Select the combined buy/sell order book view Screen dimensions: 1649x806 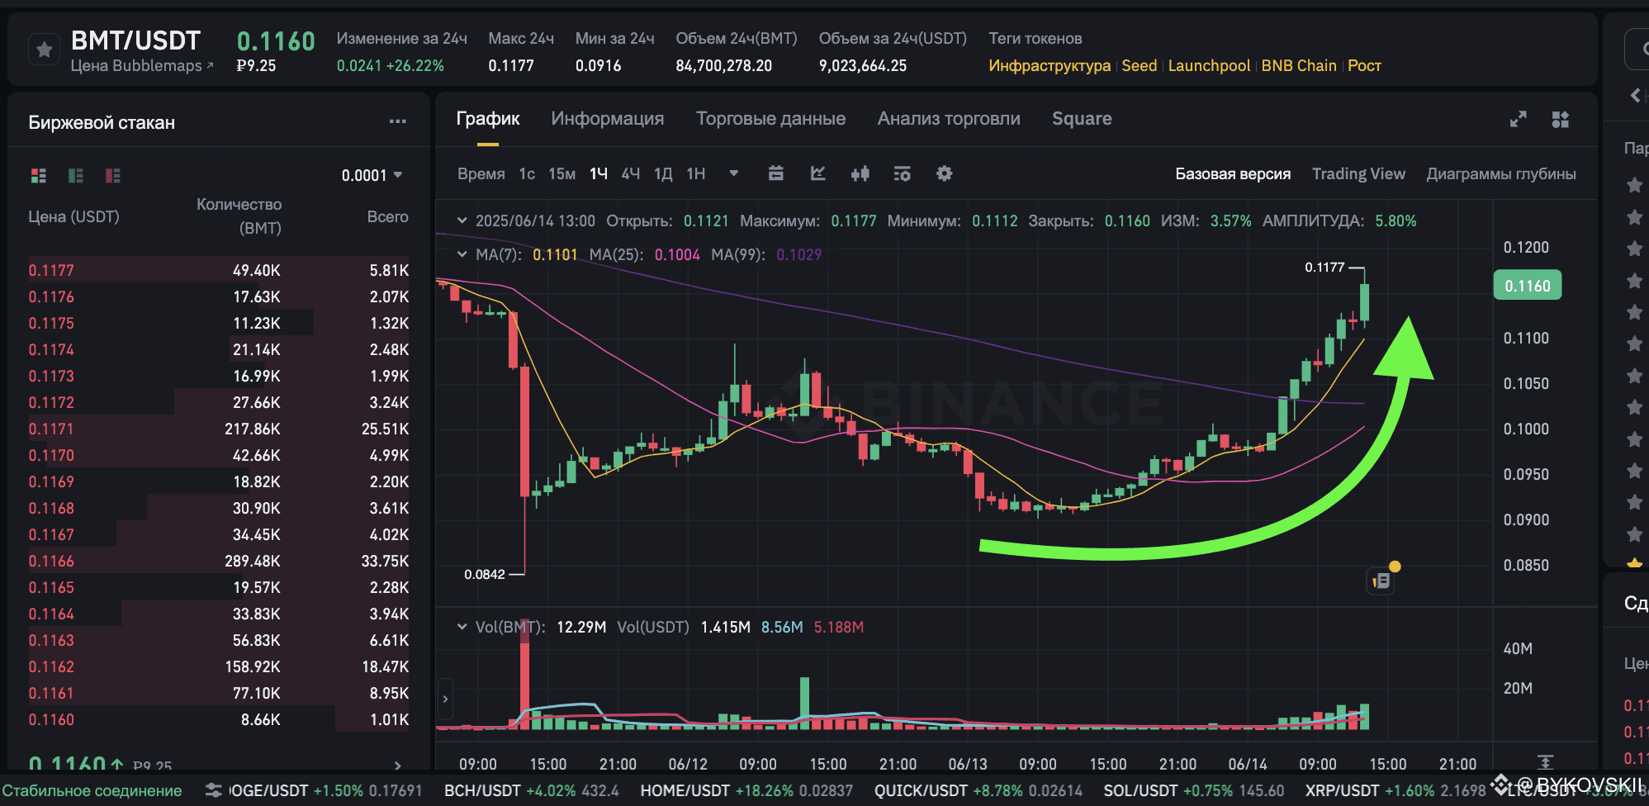(38, 175)
